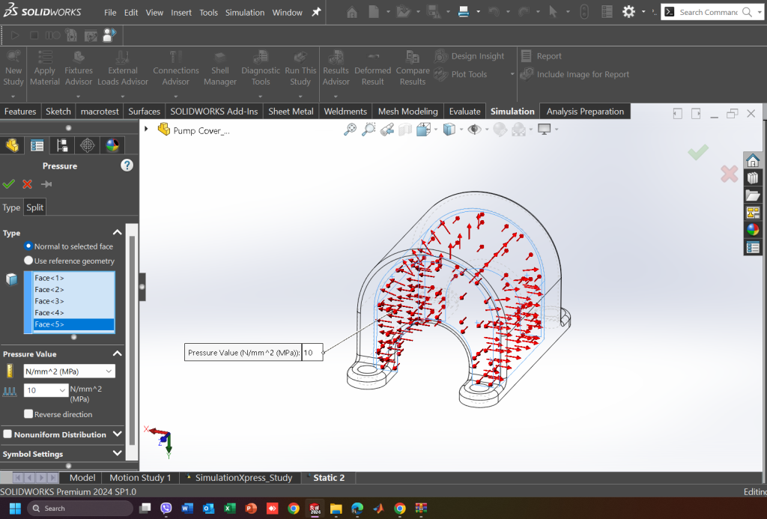Screen dimensions: 767x519
Task: Open the Simulation menu
Action: click(x=245, y=13)
